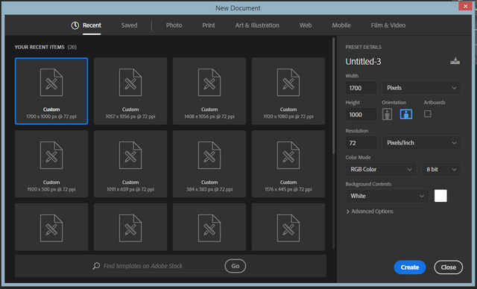Image resolution: width=477 pixels, height=289 pixels.
Task: Click the save preset icon beside Untitled-3
Action: [x=455, y=61]
